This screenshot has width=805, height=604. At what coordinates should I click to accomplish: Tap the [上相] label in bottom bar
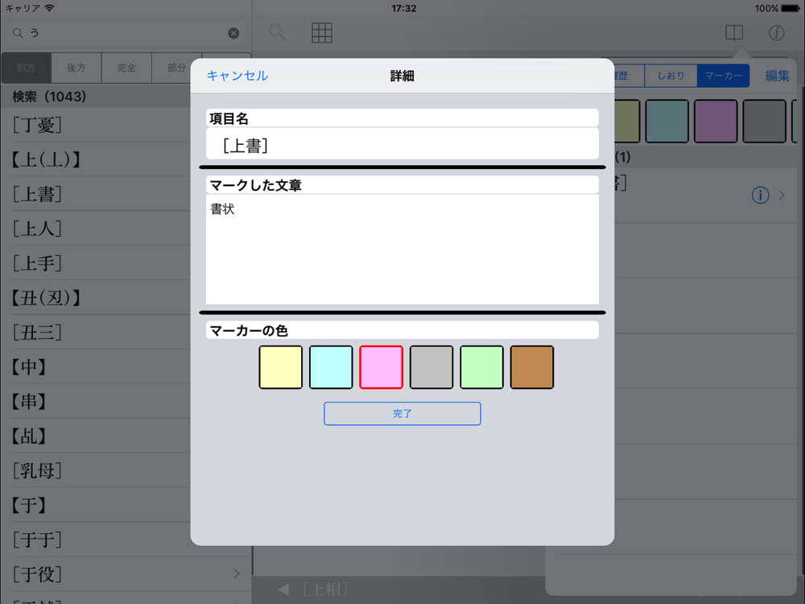tap(324, 590)
